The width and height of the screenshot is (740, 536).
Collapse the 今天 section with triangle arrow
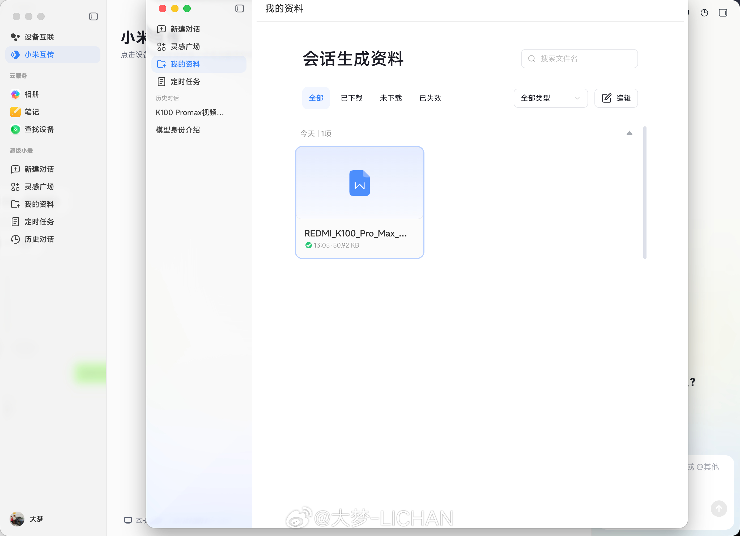click(630, 133)
